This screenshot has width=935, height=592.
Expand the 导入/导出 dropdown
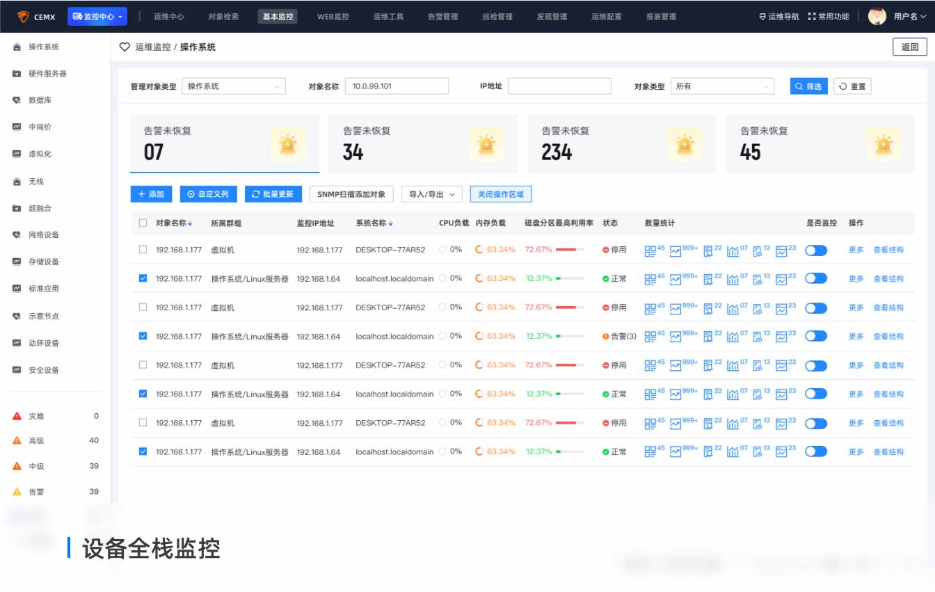tap(431, 194)
